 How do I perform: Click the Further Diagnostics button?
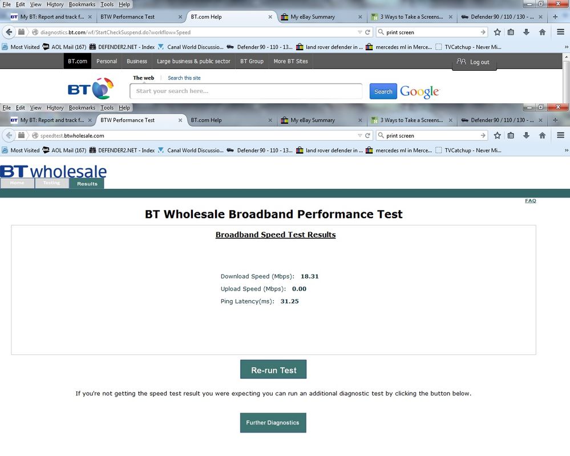273,422
